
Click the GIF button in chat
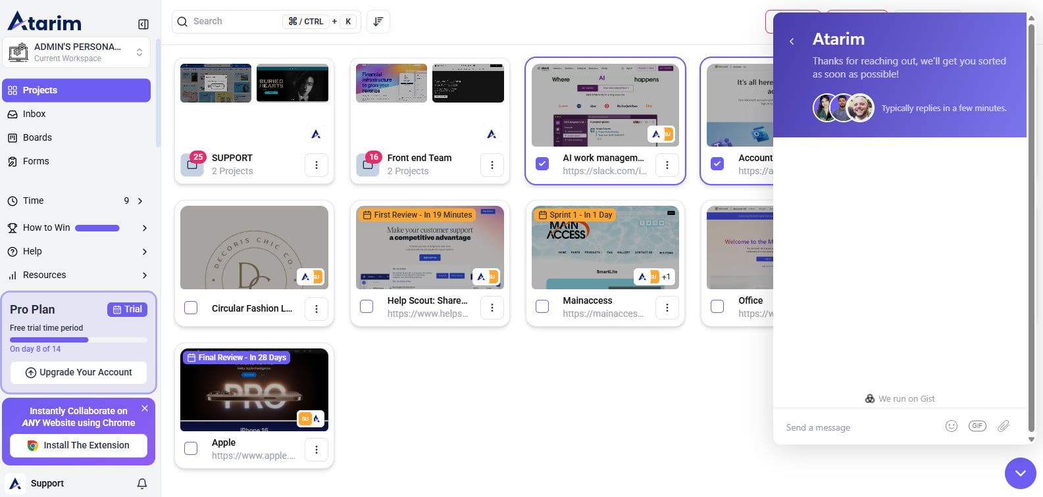pos(977,426)
